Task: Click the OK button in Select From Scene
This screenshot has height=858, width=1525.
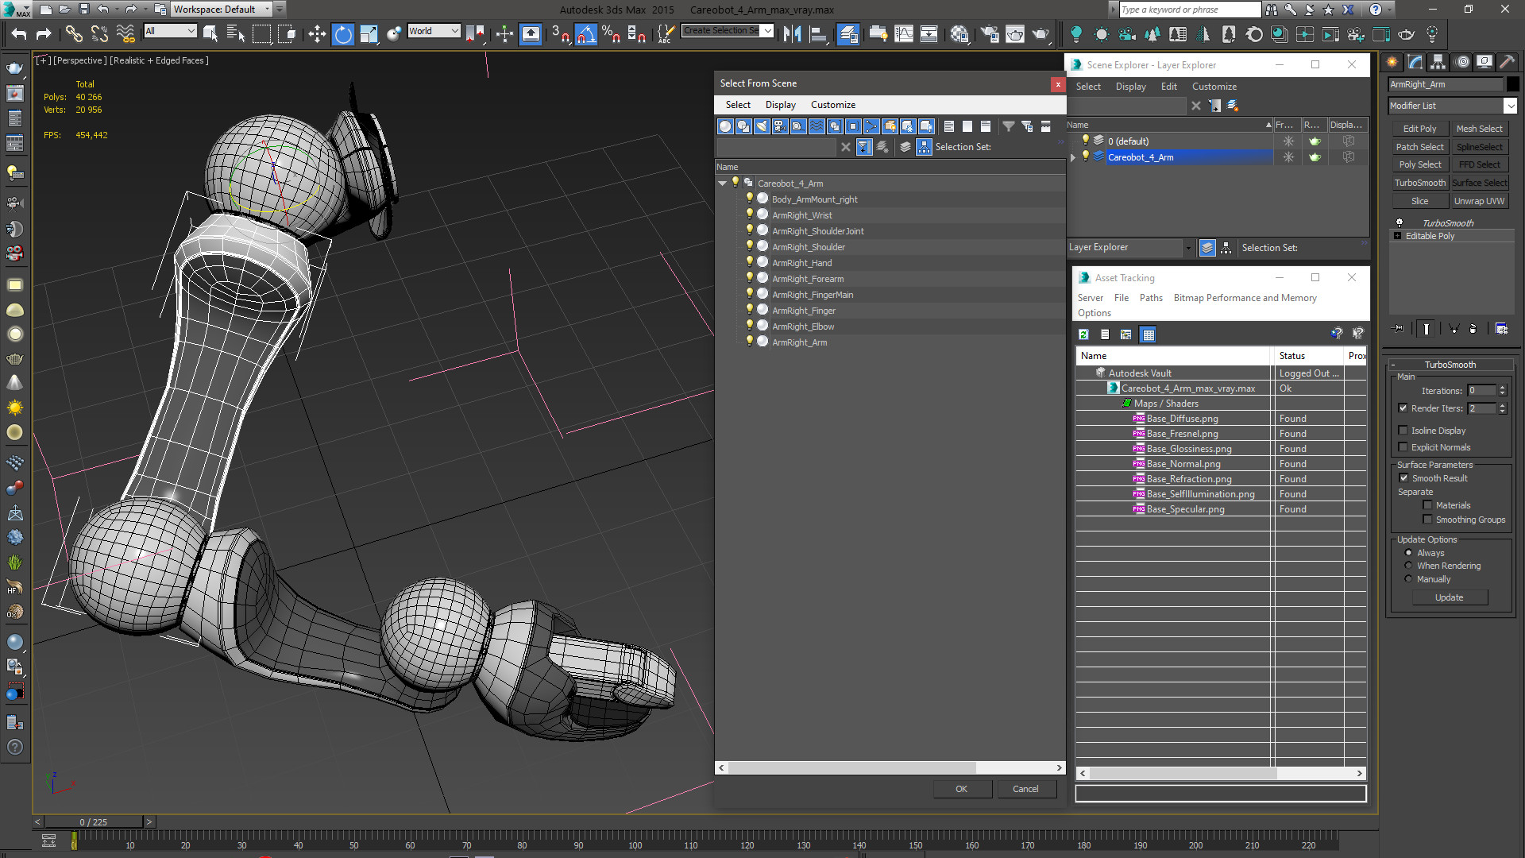Action: (x=960, y=788)
